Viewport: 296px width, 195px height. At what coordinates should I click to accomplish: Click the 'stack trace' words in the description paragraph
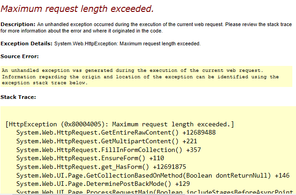[276, 24]
